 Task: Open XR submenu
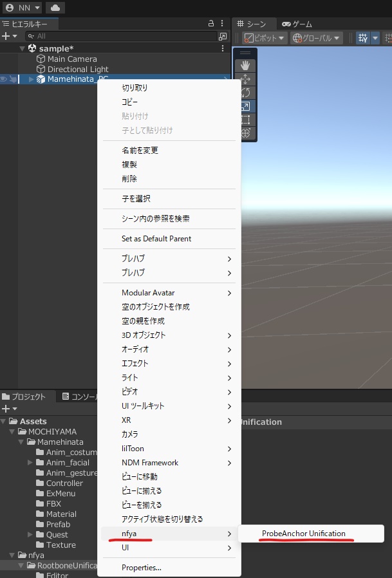click(169, 420)
